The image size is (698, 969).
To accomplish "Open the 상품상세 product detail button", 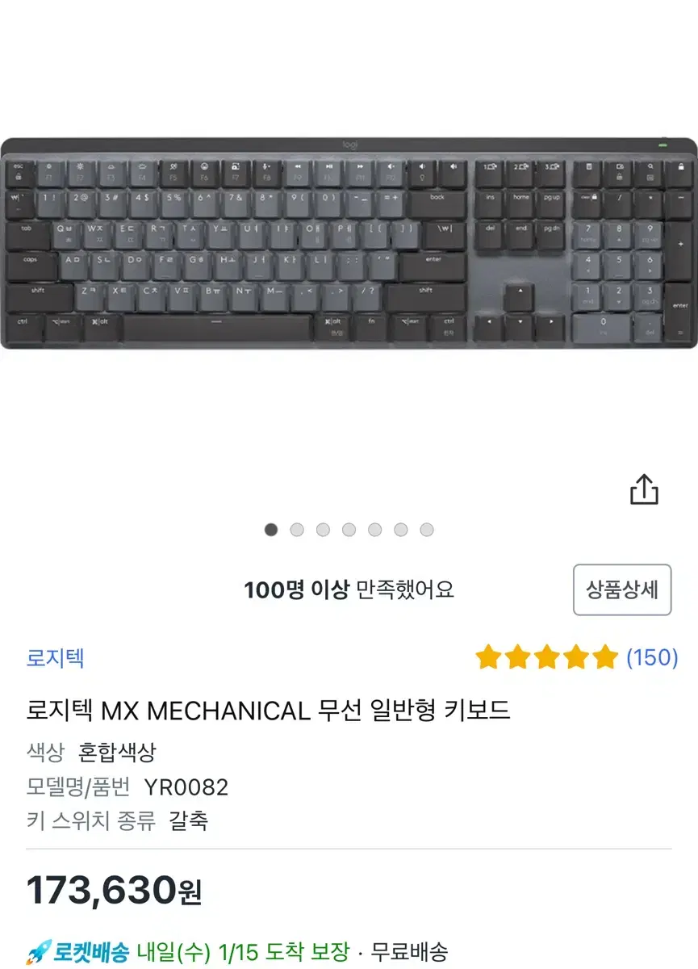I will [x=622, y=589].
